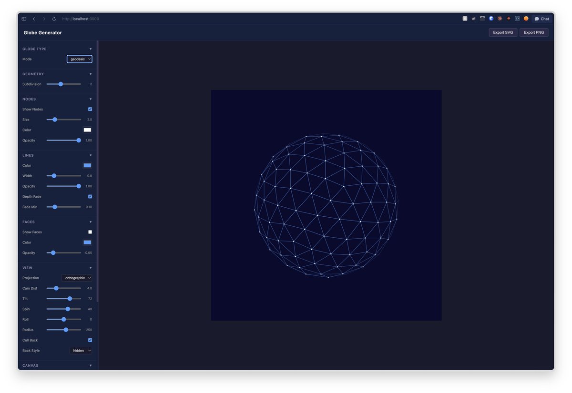This screenshot has width=572, height=393.
Task: Click the Cam Dist value 4.0
Action: coord(90,288)
